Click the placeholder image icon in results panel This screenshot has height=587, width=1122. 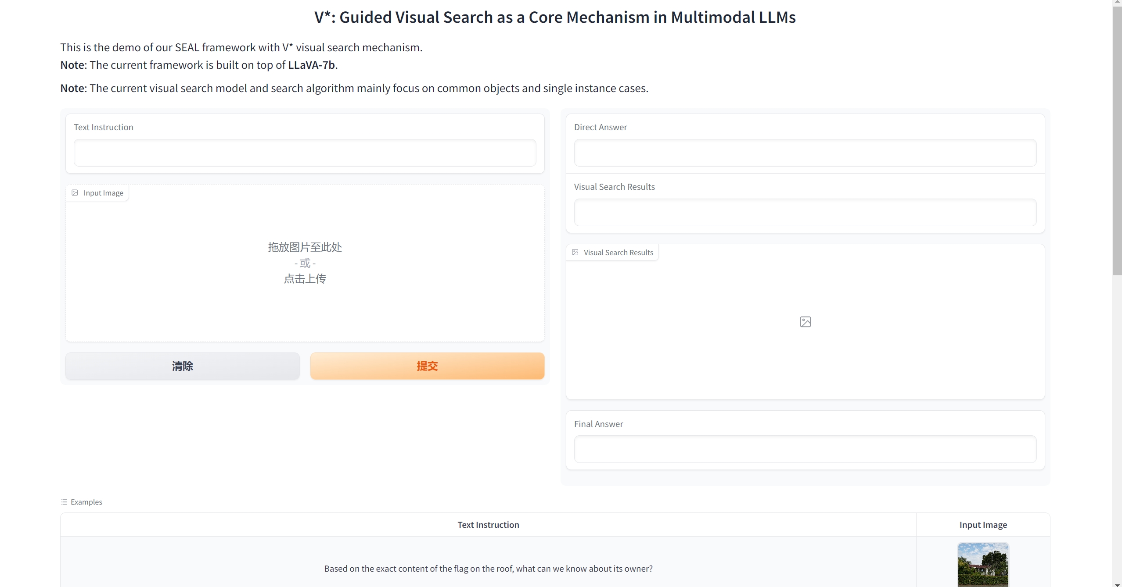(805, 322)
